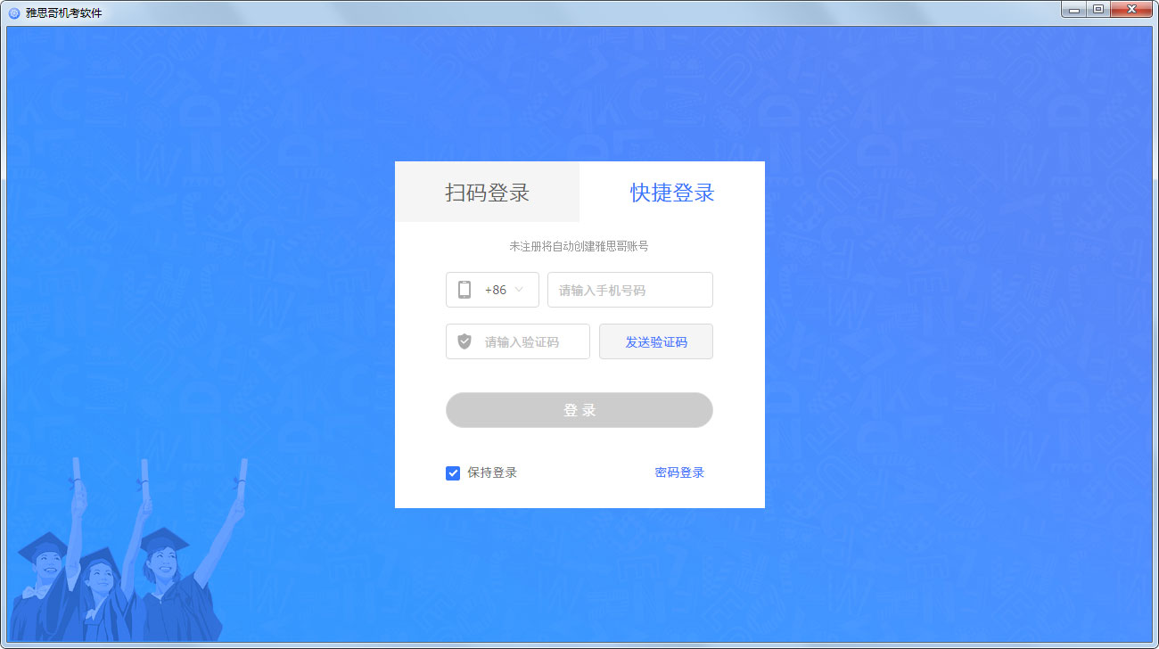
Task: Maximize the 雅思哥机考软件 window
Action: (x=1098, y=10)
